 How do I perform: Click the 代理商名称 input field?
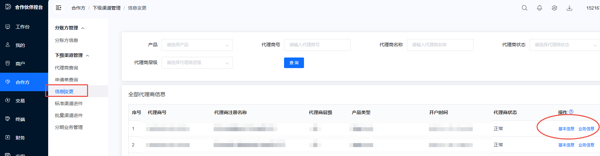click(440, 45)
